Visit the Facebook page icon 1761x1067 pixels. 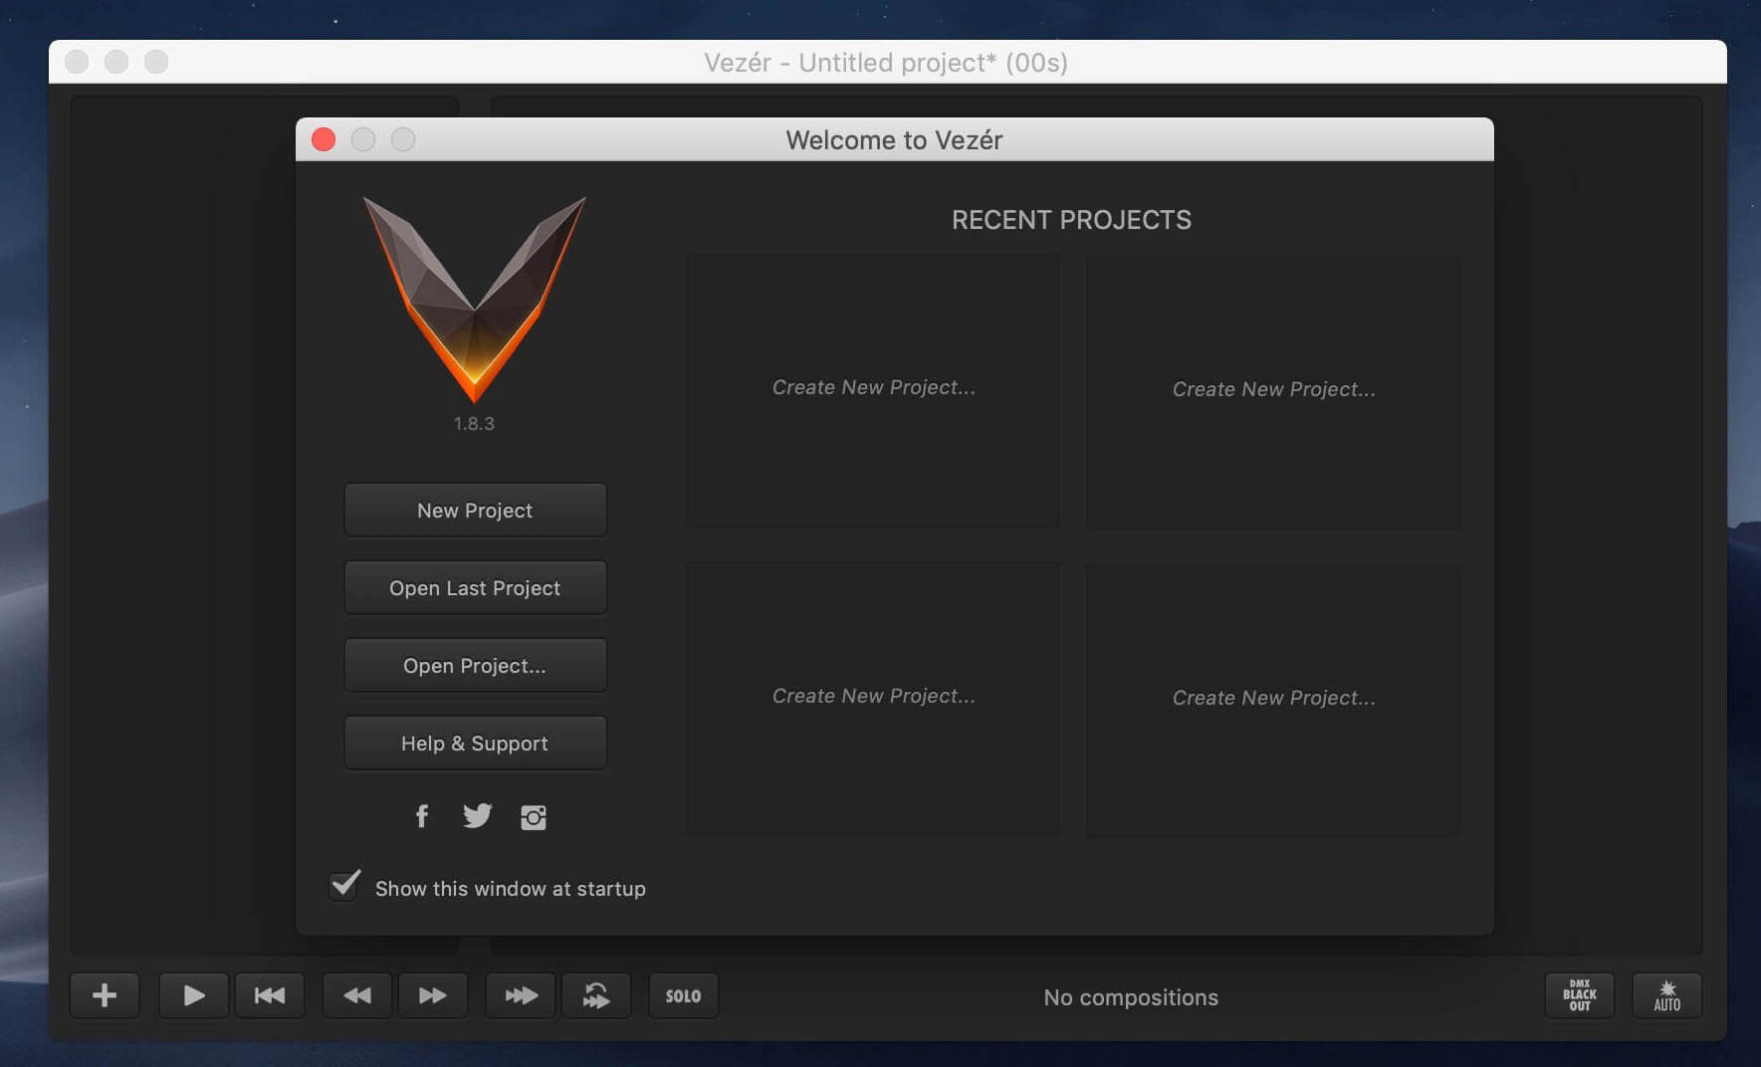click(422, 816)
